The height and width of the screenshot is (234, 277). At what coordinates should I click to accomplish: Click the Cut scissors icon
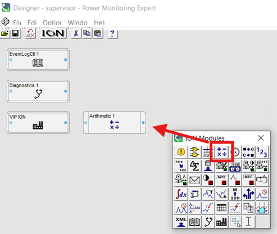click(76, 34)
